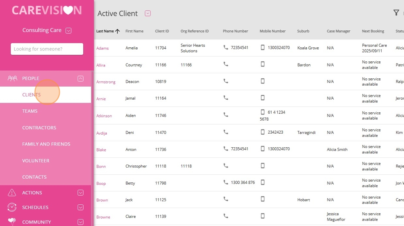Click the phone icon in Adams row

click(226, 48)
